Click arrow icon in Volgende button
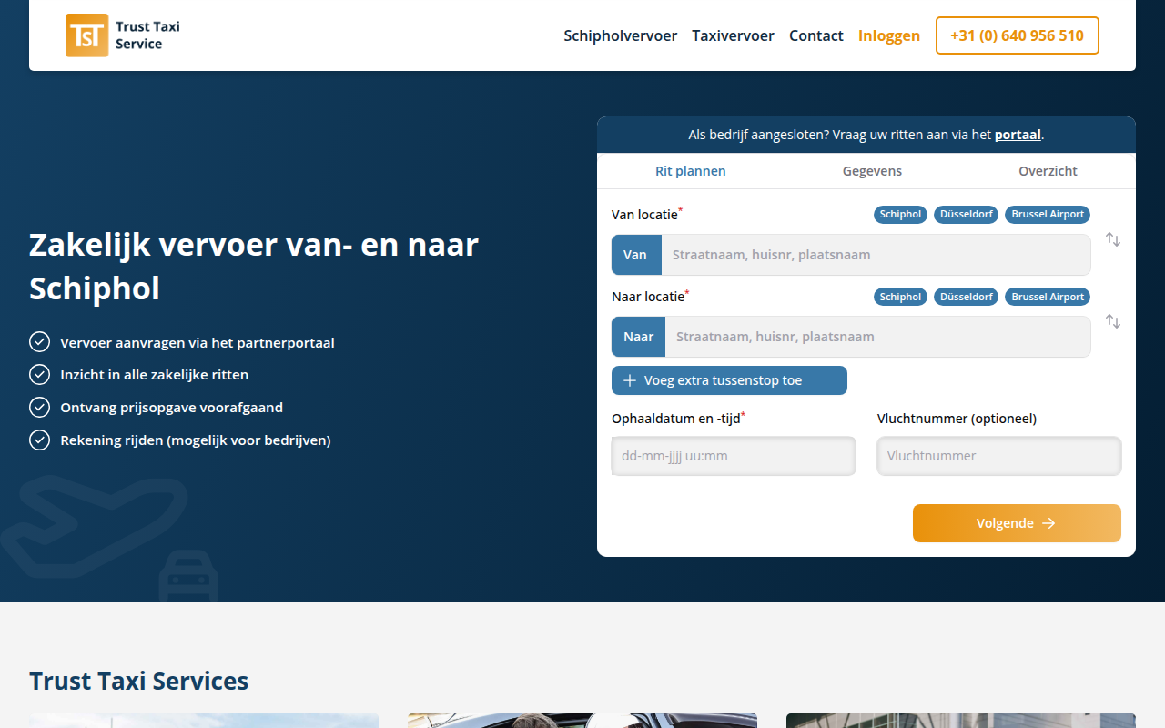The width and height of the screenshot is (1165, 728). (x=1048, y=523)
